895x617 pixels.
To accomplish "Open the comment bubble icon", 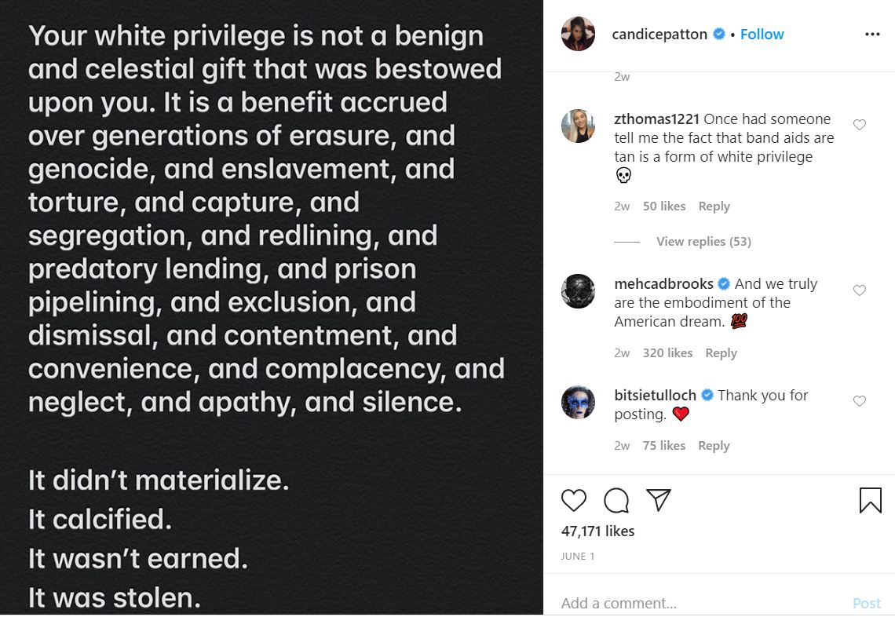I will pyautogui.click(x=616, y=500).
